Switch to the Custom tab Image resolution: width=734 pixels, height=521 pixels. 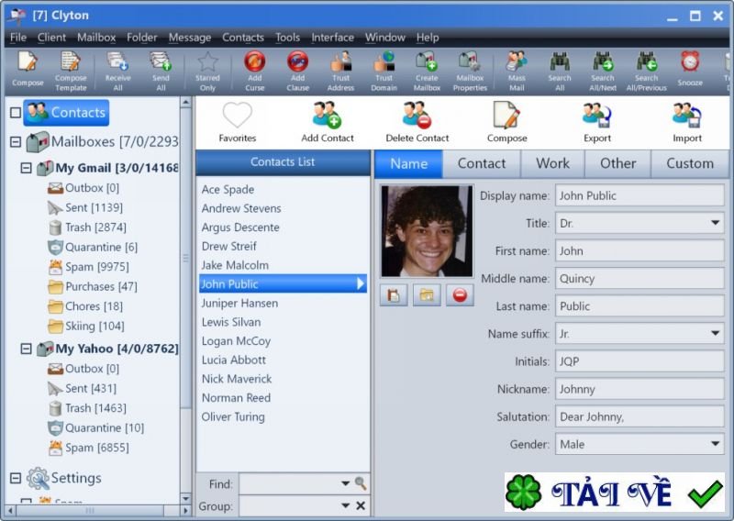[x=690, y=164]
